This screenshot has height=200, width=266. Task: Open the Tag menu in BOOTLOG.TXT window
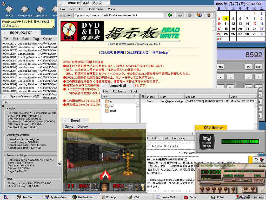36,39
